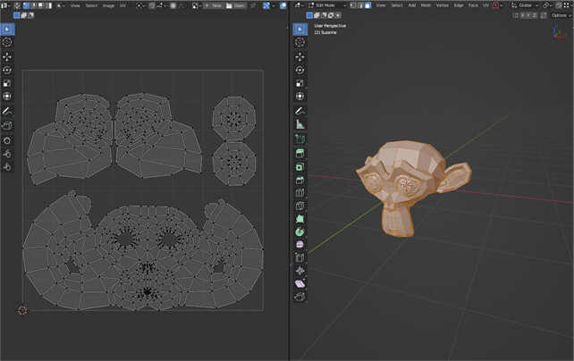The width and height of the screenshot is (574, 361).
Task: Open Image menu in UV editor
Action: [x=108, y=6]
